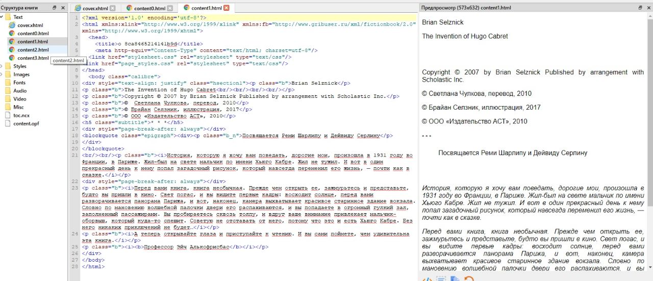Screen dimensions: 653x281
Task: Click the stylesheet.css link line
Action: (x=189, y=57)
